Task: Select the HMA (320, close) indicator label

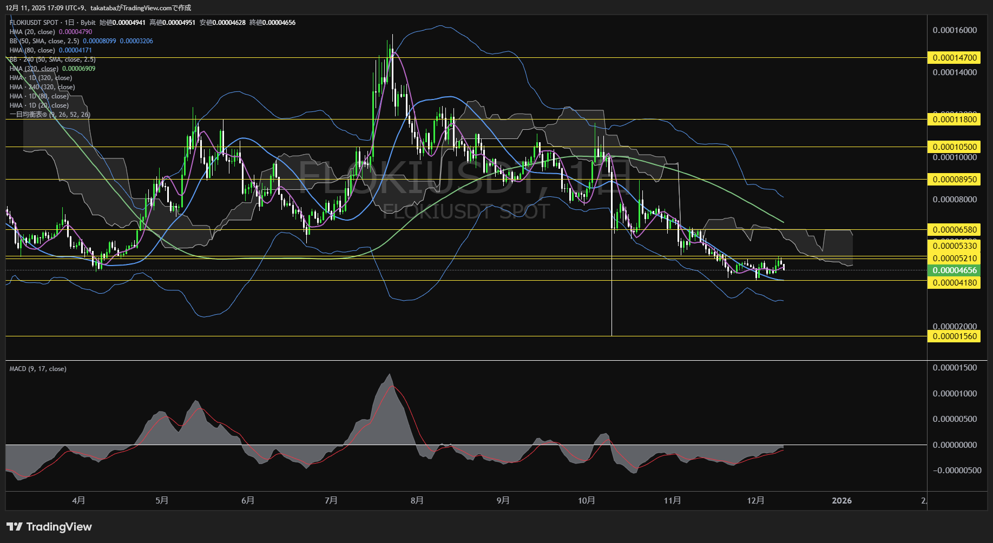Action: click(x=34, y=69)
